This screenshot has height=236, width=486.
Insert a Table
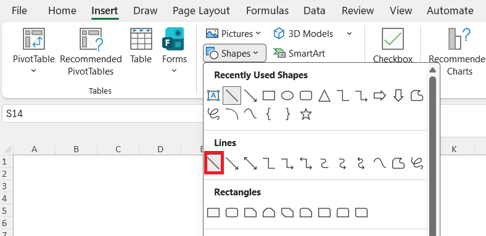pos(141,46)
